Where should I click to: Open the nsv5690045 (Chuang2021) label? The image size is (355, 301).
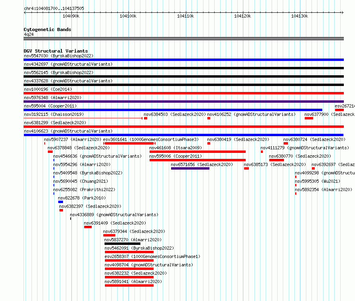pos(81,181)
